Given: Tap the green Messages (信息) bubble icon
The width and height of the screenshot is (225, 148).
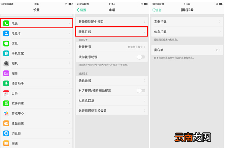Looking at the screenshot, I should tap(6, 43).
